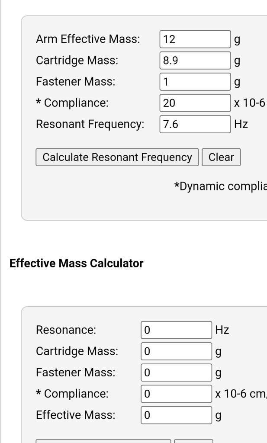Focus the Fastener Mass field containing 1

coord(195,82)
